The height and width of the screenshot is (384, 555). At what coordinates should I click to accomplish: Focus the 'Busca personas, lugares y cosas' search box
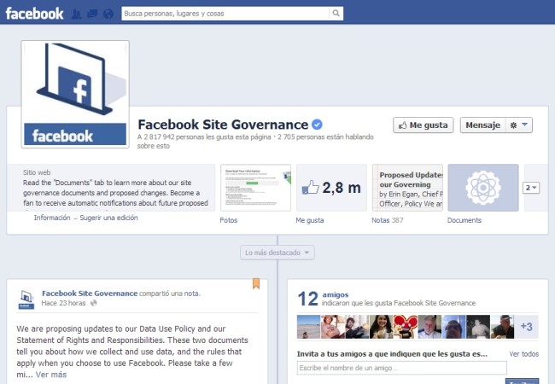tap(225, 14)
